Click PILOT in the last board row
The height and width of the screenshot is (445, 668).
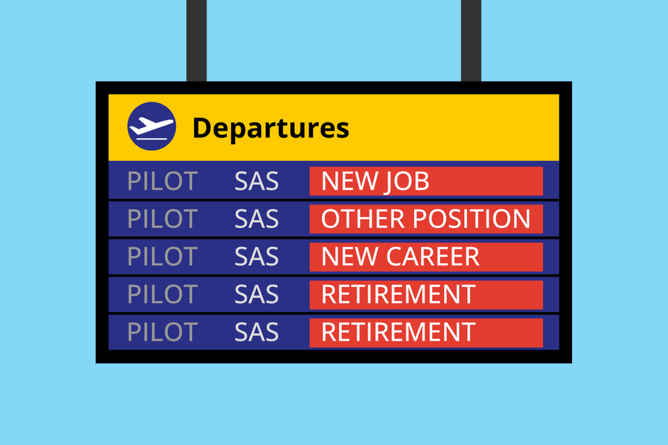click(162, 332)
